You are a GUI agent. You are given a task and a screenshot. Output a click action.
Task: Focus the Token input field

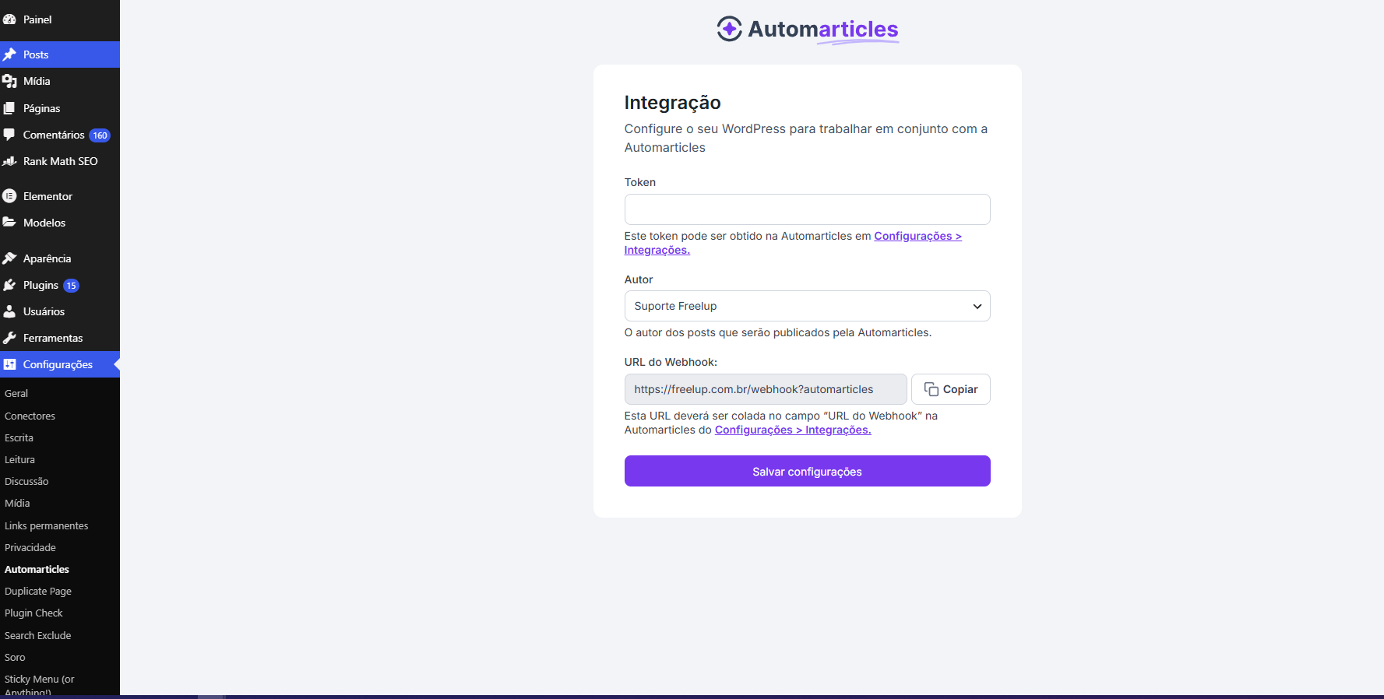(807, 209)
